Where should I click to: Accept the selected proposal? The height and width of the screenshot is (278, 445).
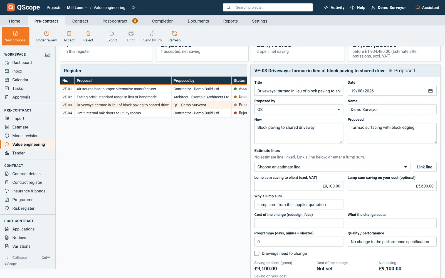69,36
